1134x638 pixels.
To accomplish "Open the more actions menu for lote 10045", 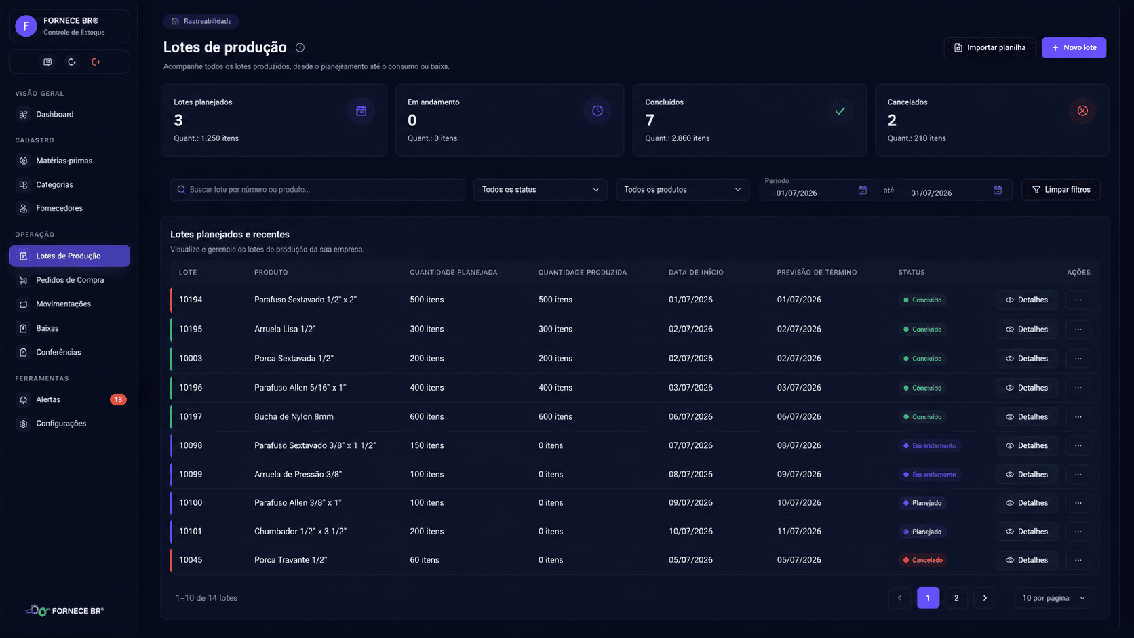I will pyautogui.click(x=1078, y=560).
